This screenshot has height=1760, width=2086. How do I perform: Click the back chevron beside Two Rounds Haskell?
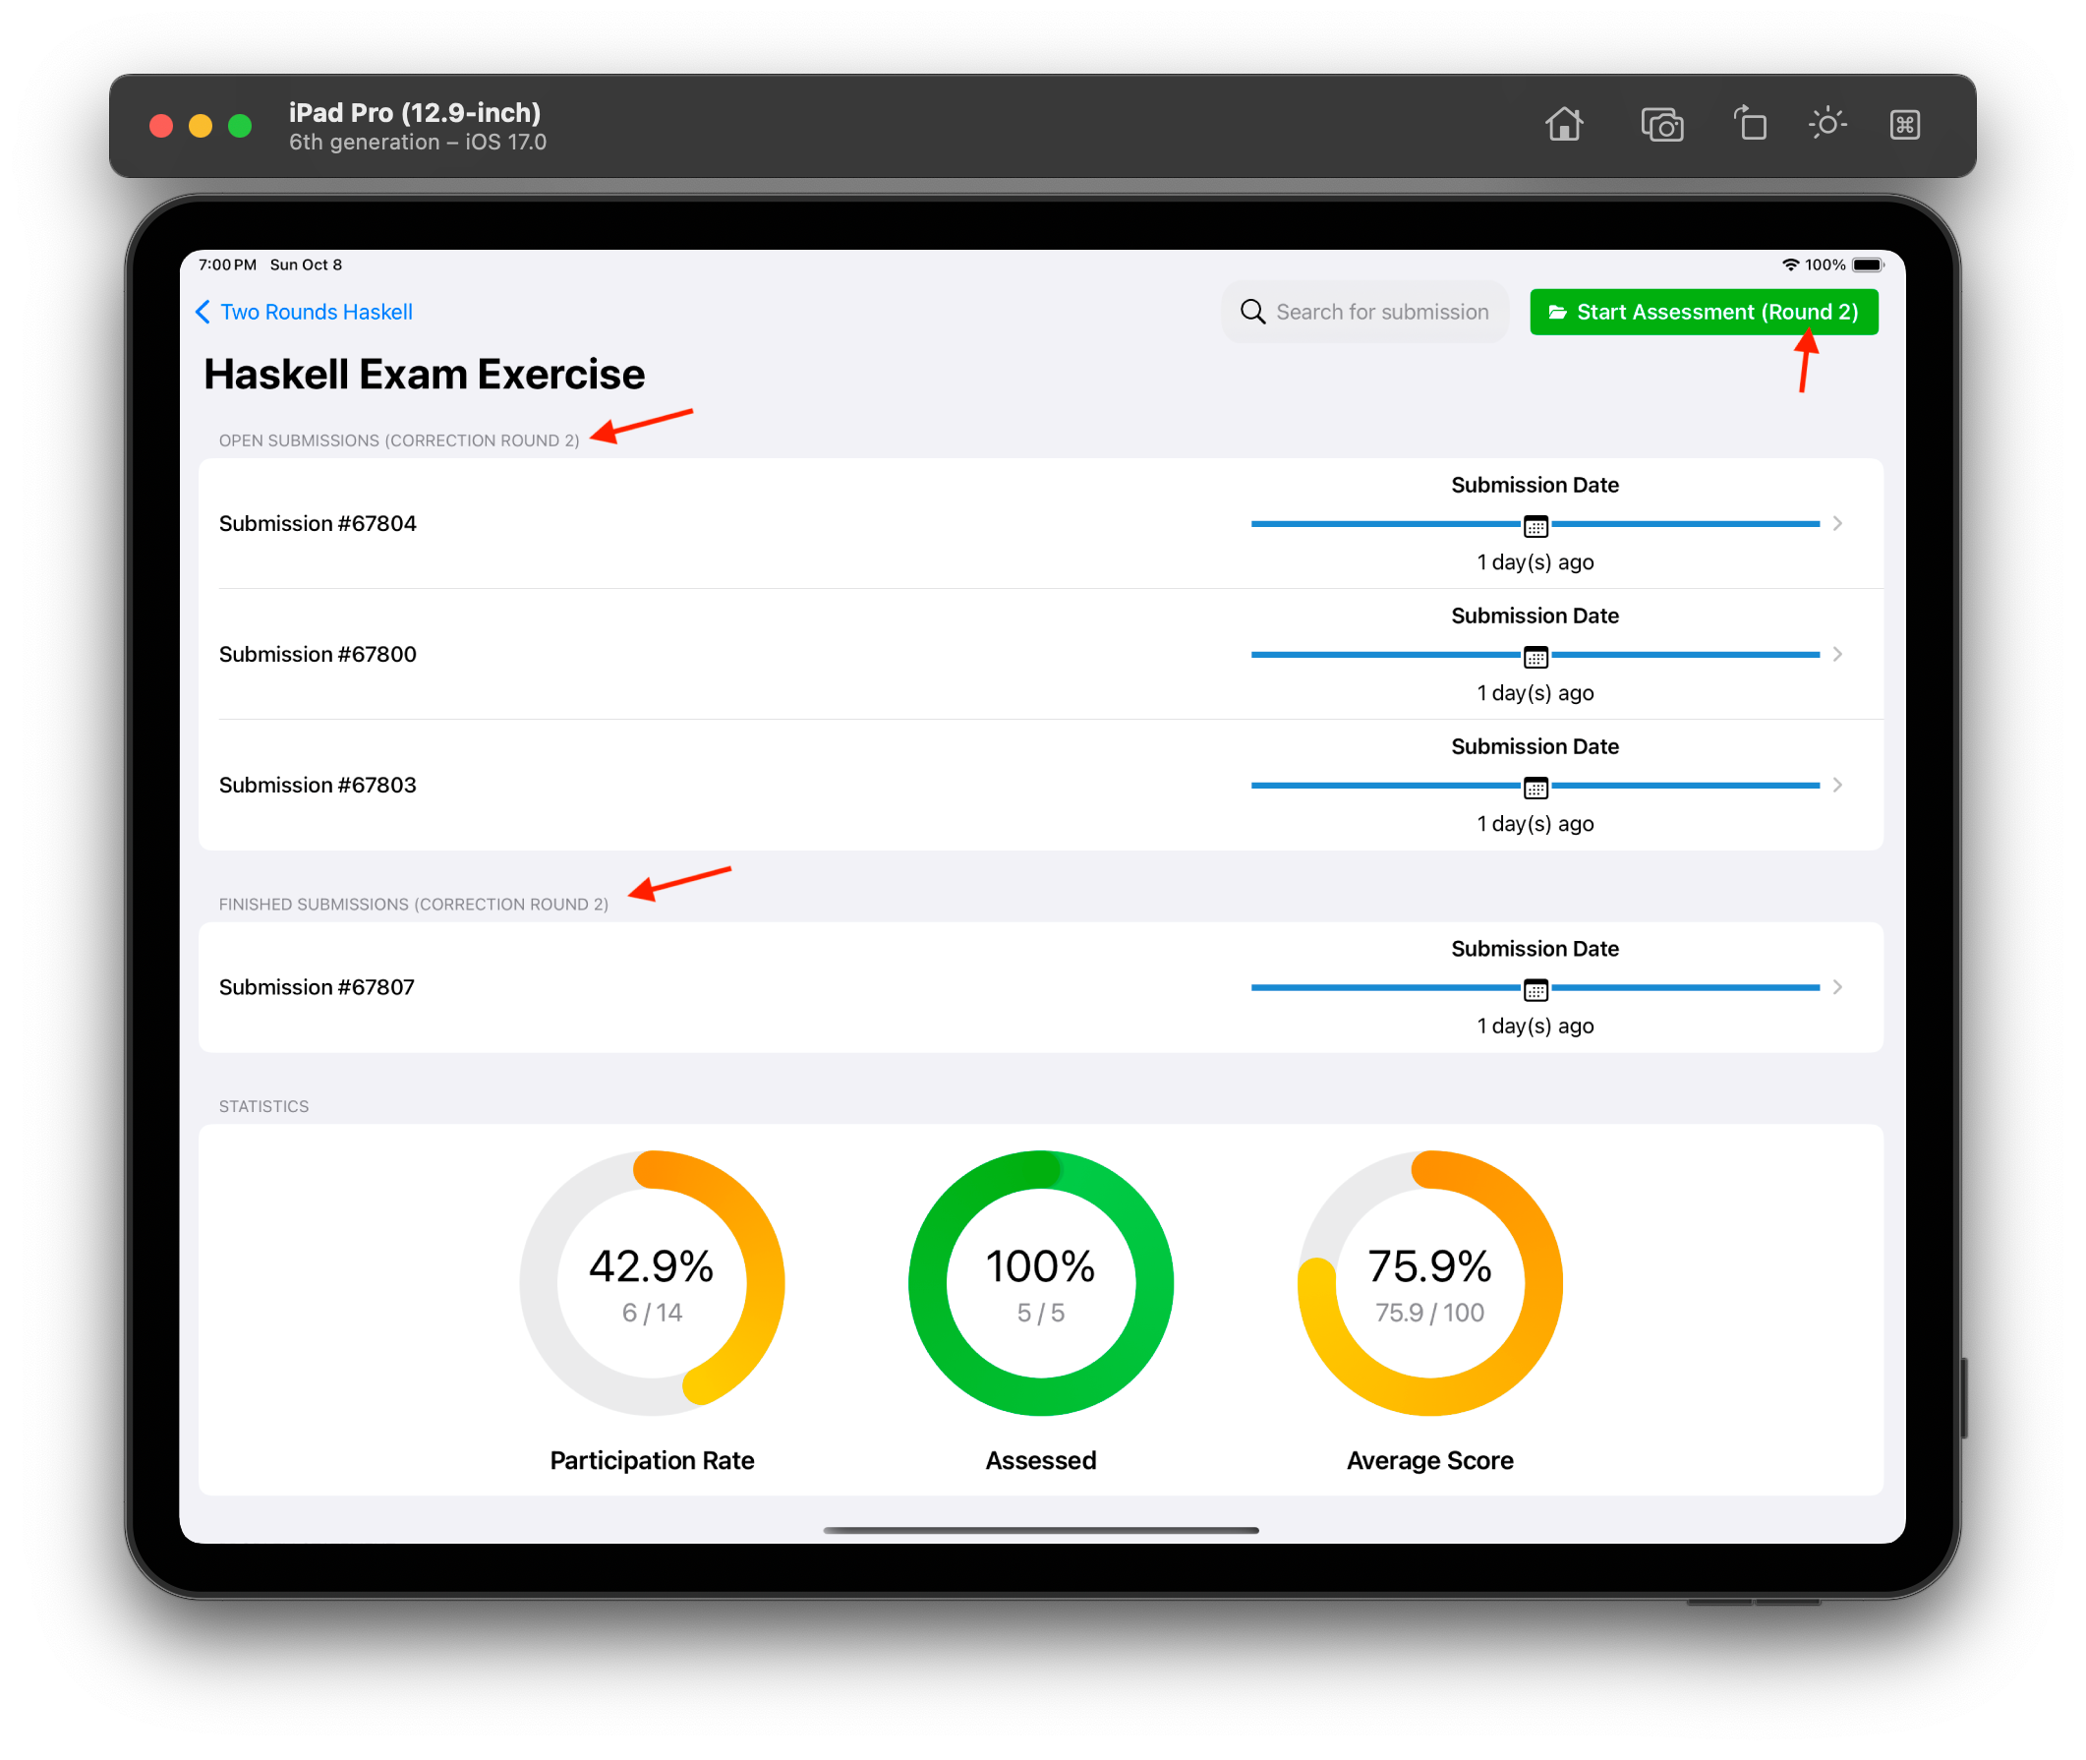tap(203, 312)
